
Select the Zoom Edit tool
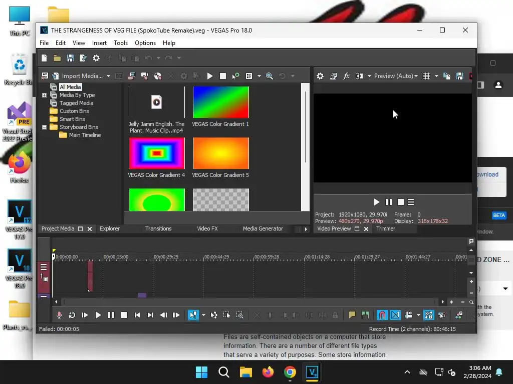pyautogui.click(x=240, y=315)
